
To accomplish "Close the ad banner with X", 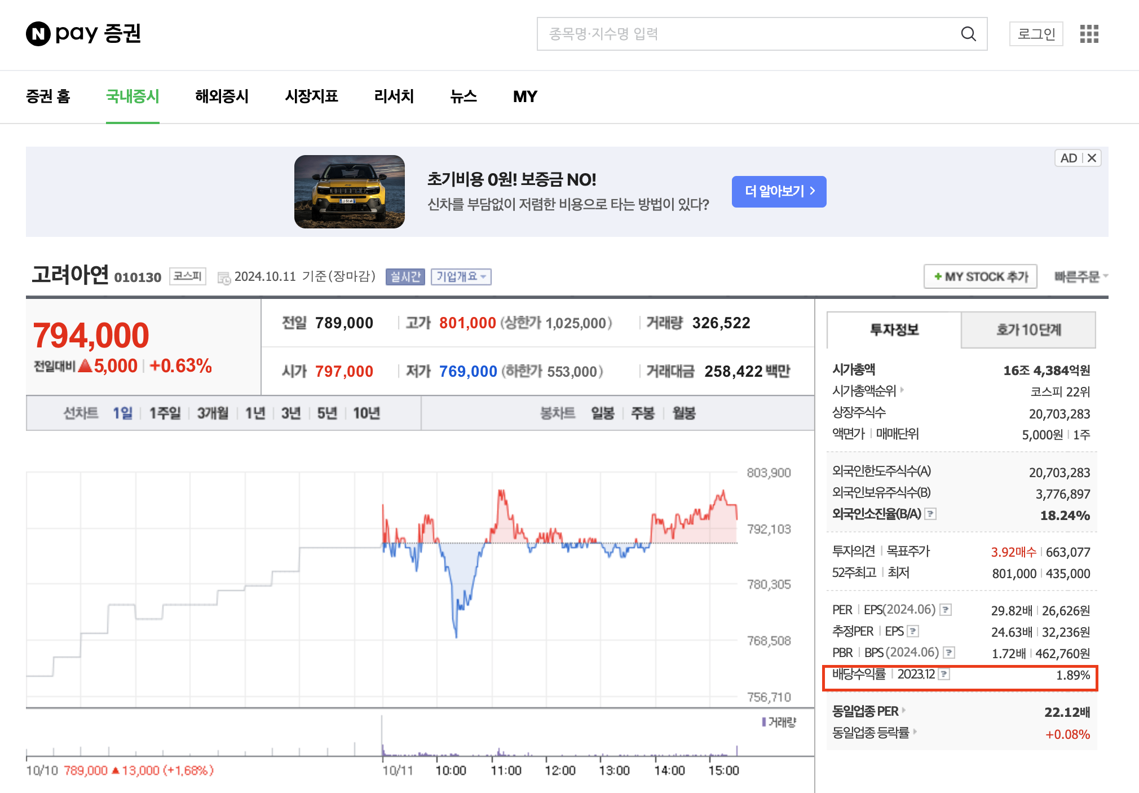I will (1092, 158).
